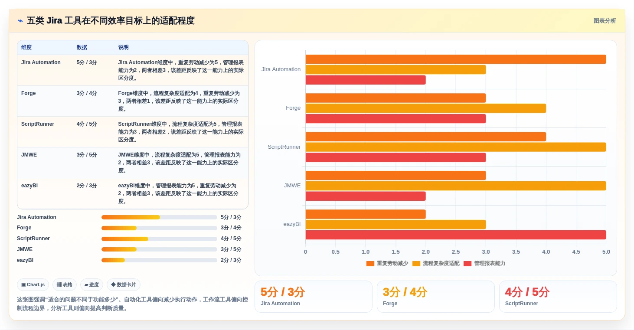Click the ScriptRunner label on chart axis
The height and width of the screenshot is (330, 634).
click(284, 147)
